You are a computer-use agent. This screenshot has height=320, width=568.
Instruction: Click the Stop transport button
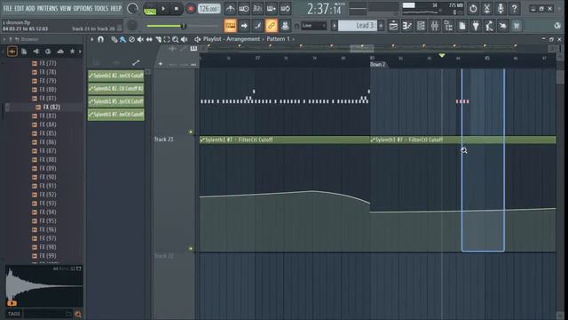point(177,9)
